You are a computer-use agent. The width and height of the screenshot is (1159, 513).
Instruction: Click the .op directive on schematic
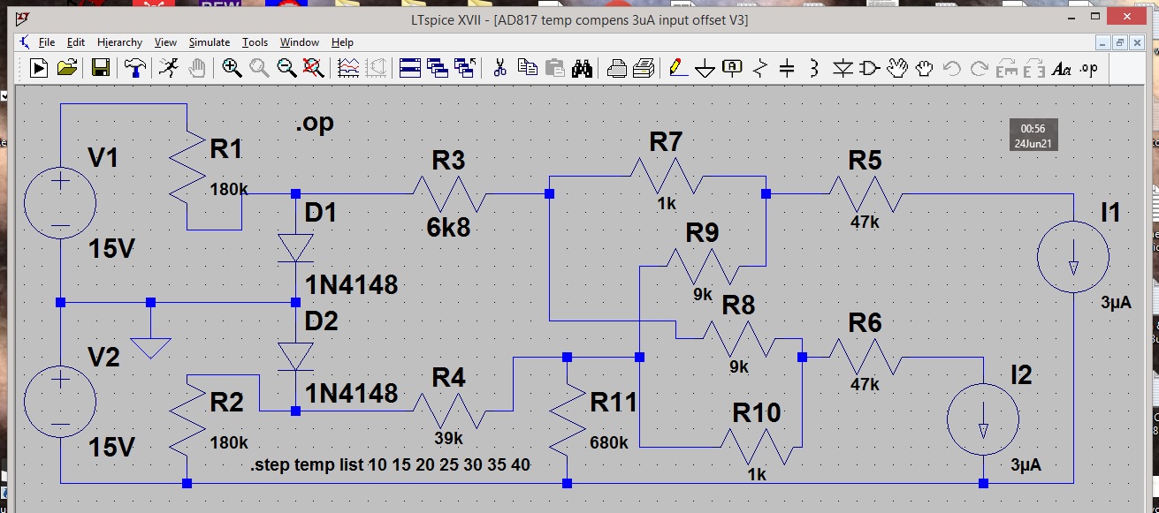(x=315, y=123)
